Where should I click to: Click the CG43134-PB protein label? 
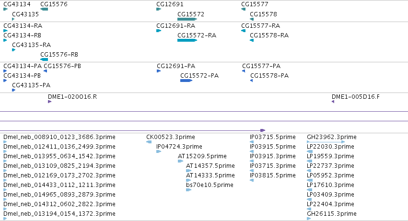[22, 76]
